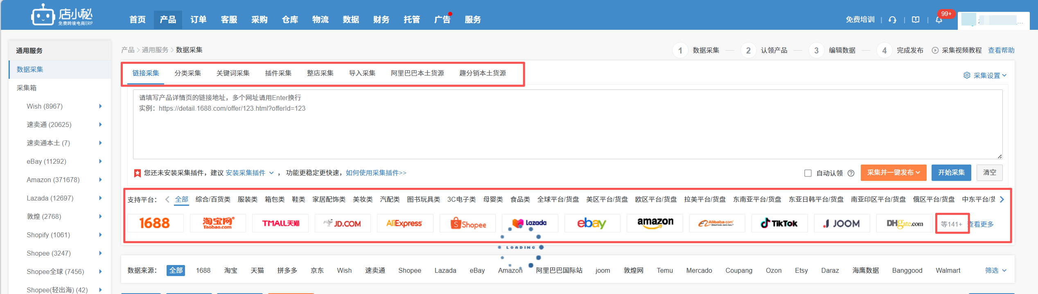Select the AliExpress platform logo

point(405,223)
